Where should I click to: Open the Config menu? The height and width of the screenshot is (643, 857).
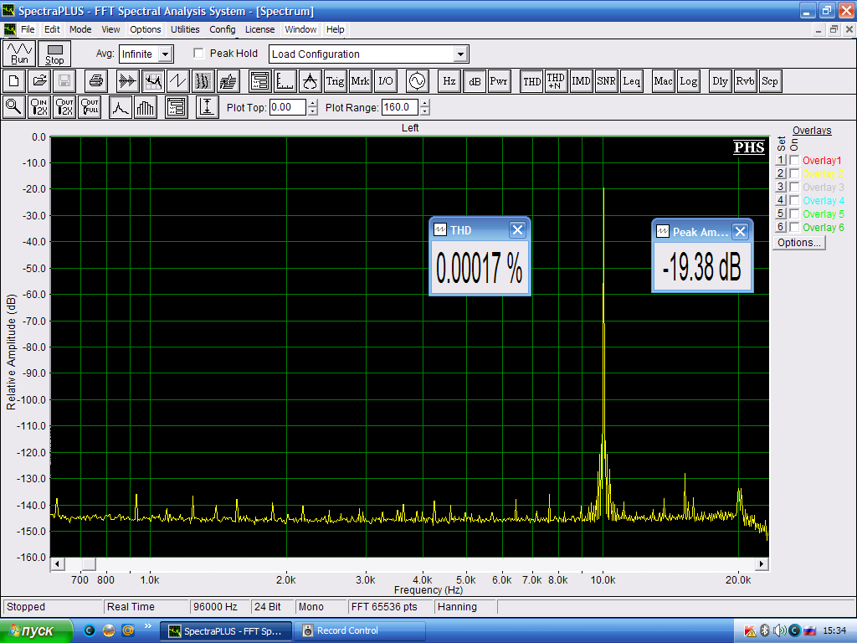point(223,29)
